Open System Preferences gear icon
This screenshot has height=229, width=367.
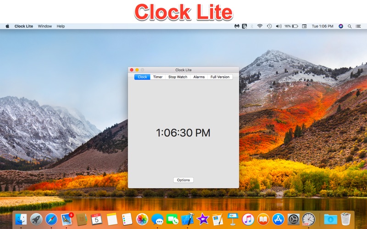(x=293, y=219)
